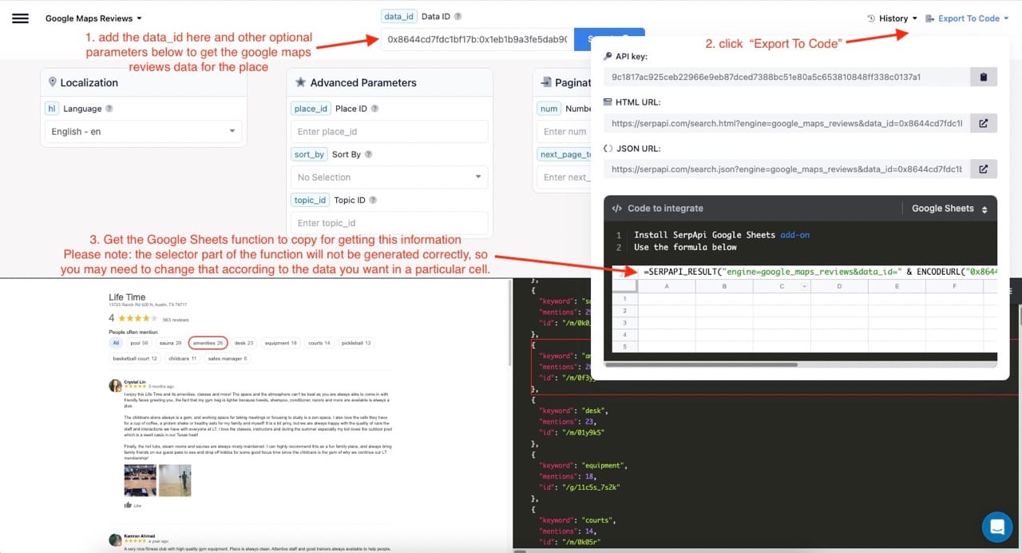Viewport: 1022px width, 553px height.
Task: Click the Enter place_id field
Action: [390, 131]
